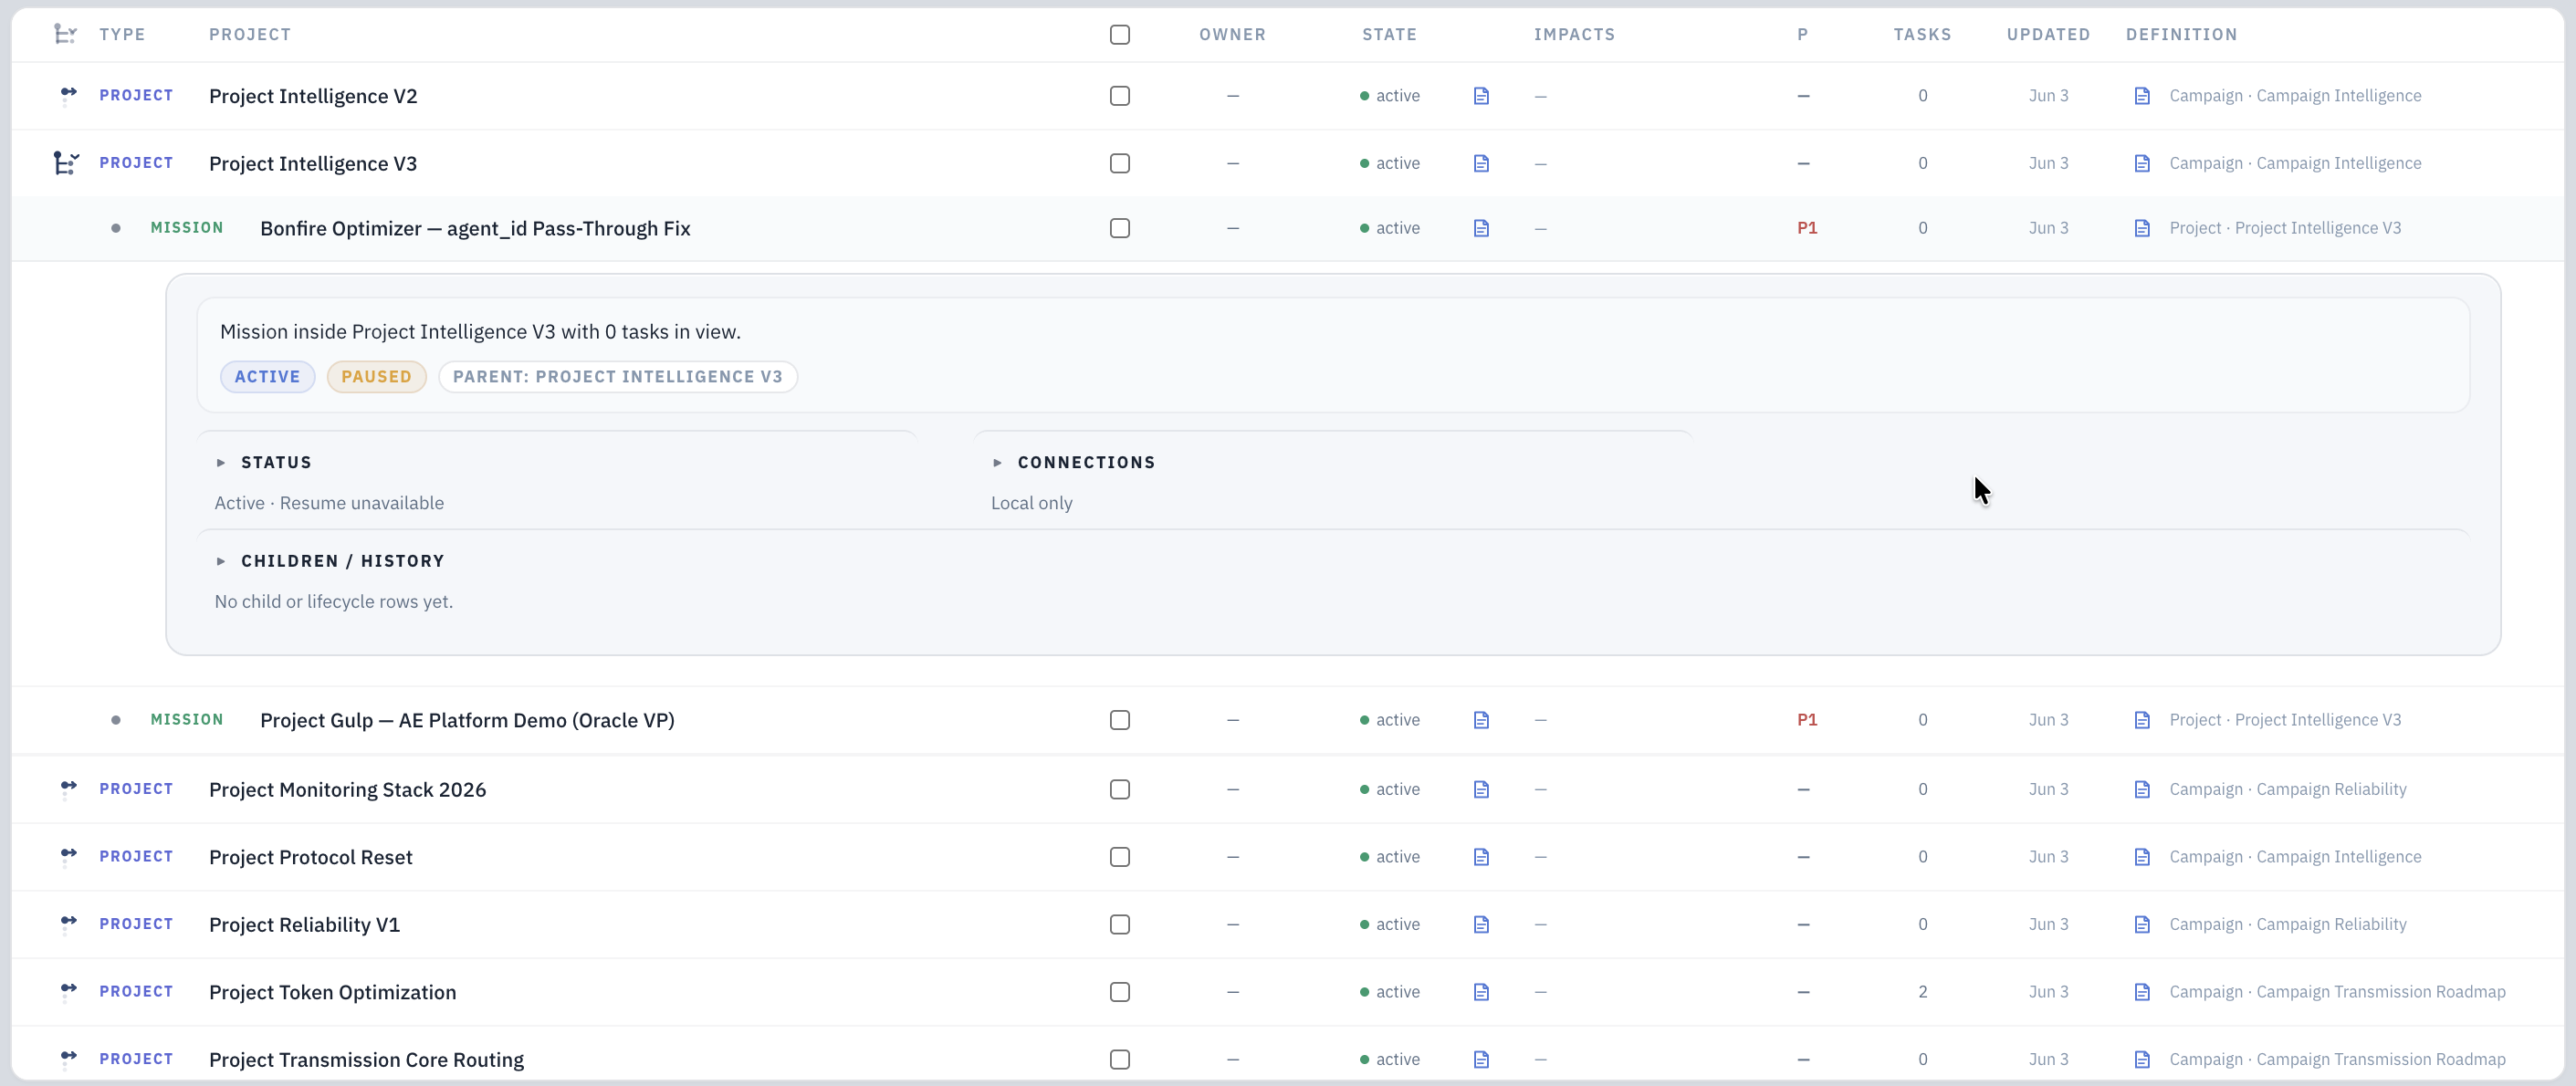This screenshot has width=2576, height=1086.
Task: Expand the CONNECTIONS disclosure section
Action: click(x=1074, y=462)
